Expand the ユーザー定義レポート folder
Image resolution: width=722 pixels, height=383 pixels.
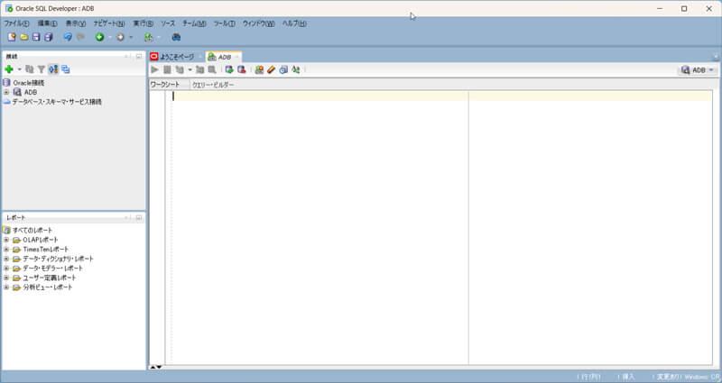6,278
